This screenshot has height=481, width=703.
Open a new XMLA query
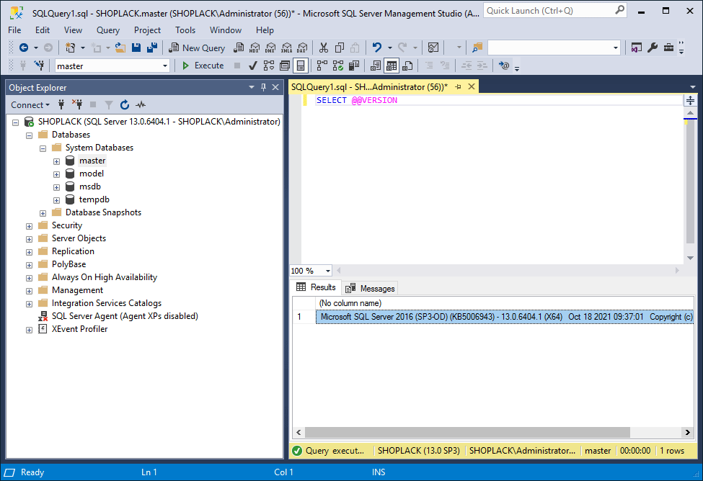(286, 48)
